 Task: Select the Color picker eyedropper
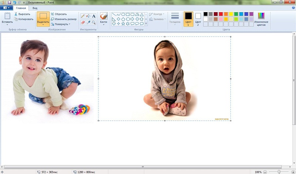pyautogui.click(x=88, y=22)
